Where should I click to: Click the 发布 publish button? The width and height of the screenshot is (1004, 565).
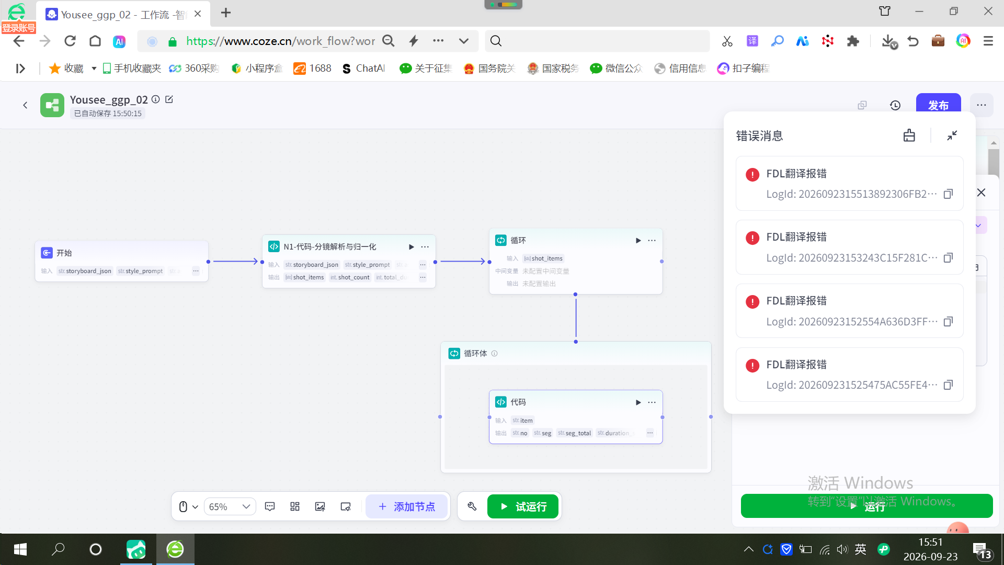point(939,105)
